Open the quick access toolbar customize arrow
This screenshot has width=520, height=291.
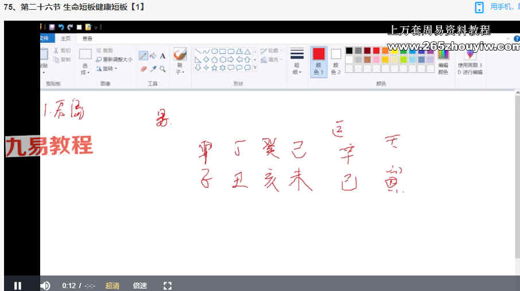coord(96,28)
